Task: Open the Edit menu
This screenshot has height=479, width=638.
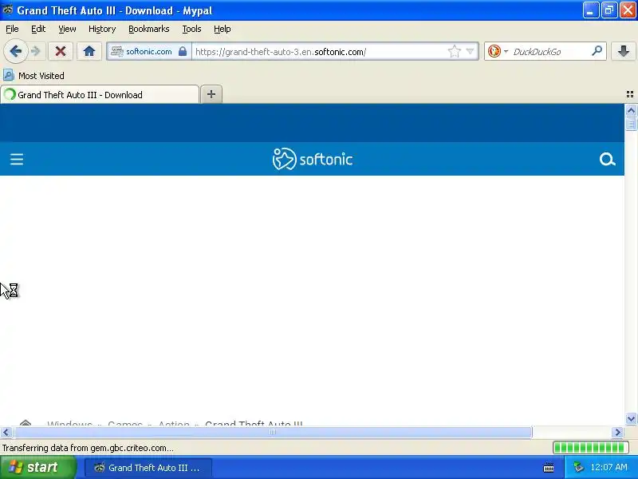Action: [38, 29]
